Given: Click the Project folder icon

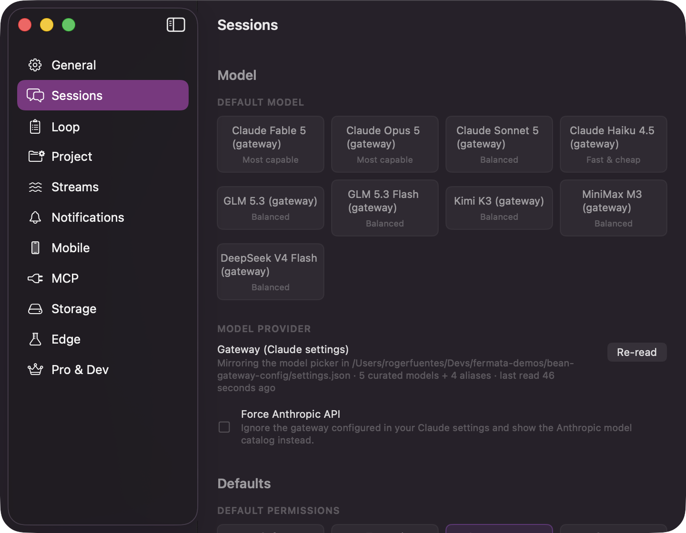Looking at the screenshot, I should pos(36,156).
